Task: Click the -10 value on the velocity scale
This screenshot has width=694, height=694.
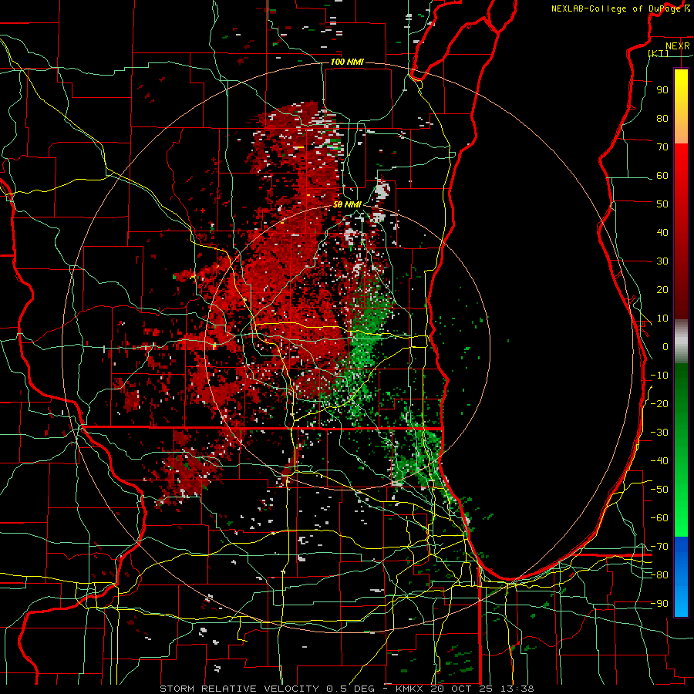Action: point(659,376)
